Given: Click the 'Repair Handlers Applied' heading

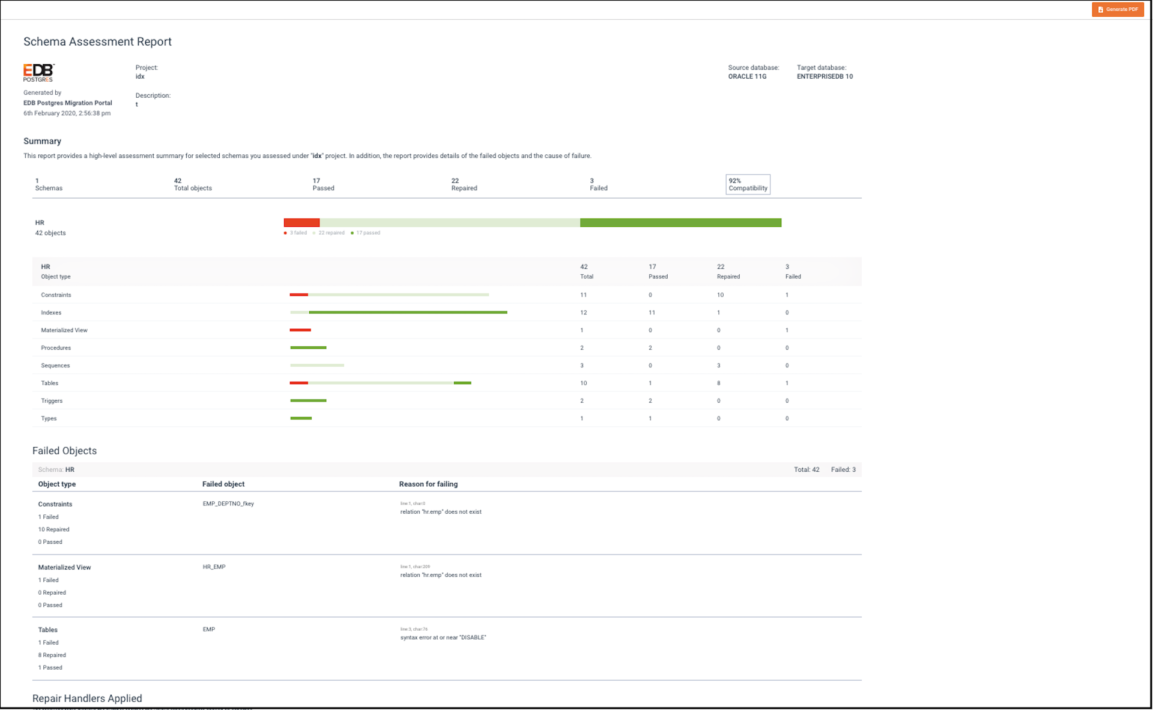Looking at the screenshot, I should pyautogui.click(x=87, y=699).
